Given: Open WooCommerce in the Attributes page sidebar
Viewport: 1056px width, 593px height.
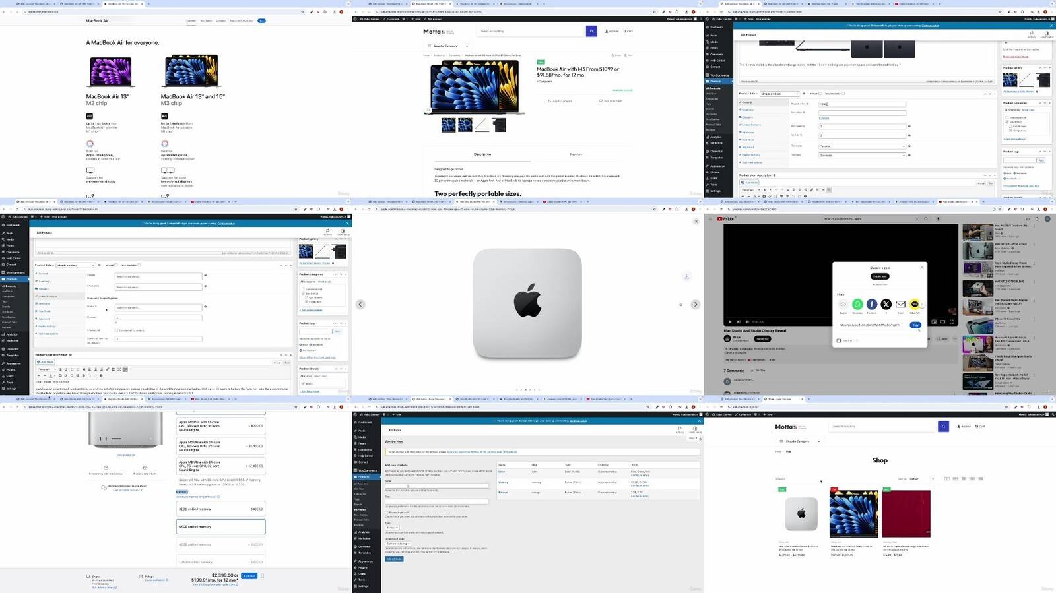Looking at the screenshot, I should tap(367, 470).
